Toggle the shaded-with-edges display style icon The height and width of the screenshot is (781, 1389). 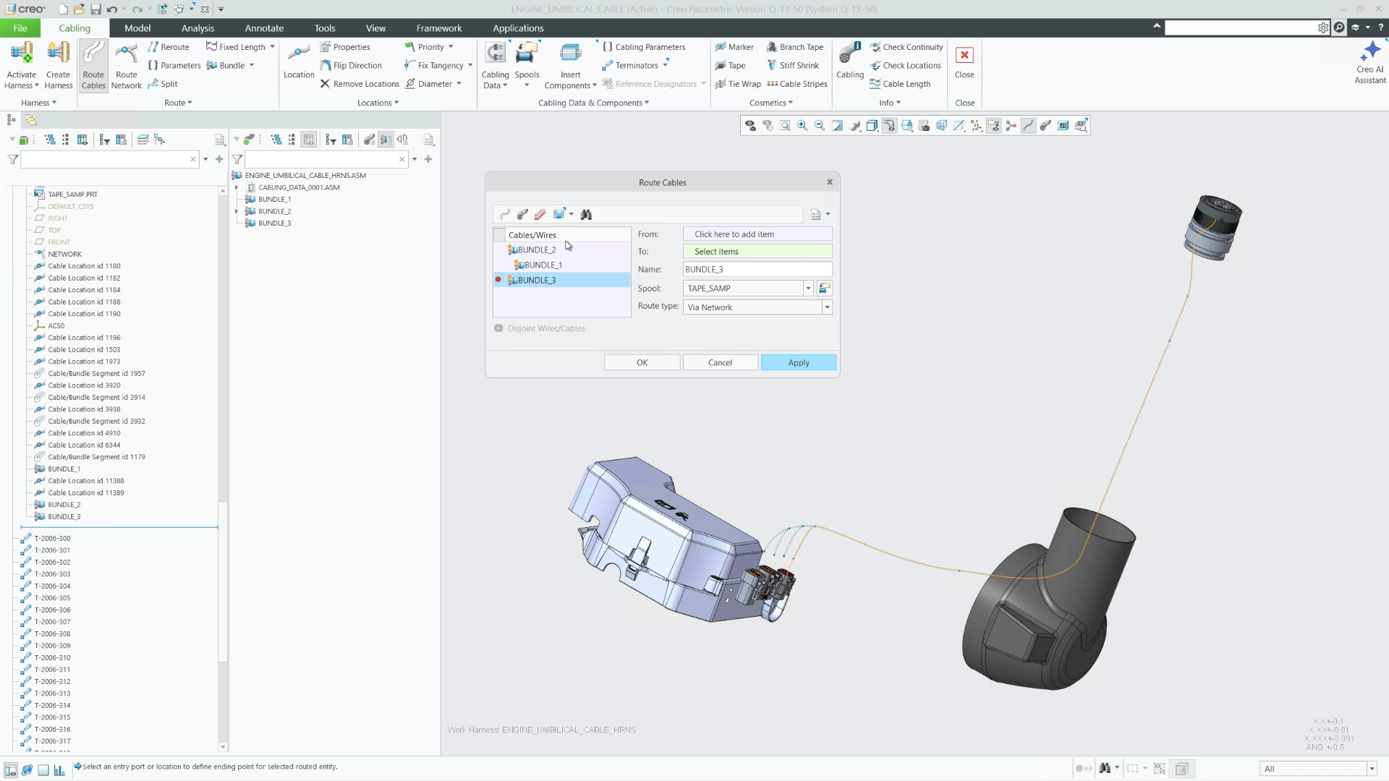tap(872, 126)
